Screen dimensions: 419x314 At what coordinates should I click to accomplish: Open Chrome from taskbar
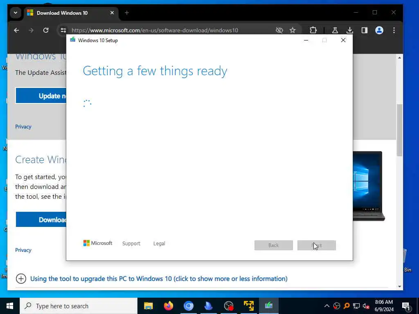[188, 306]
